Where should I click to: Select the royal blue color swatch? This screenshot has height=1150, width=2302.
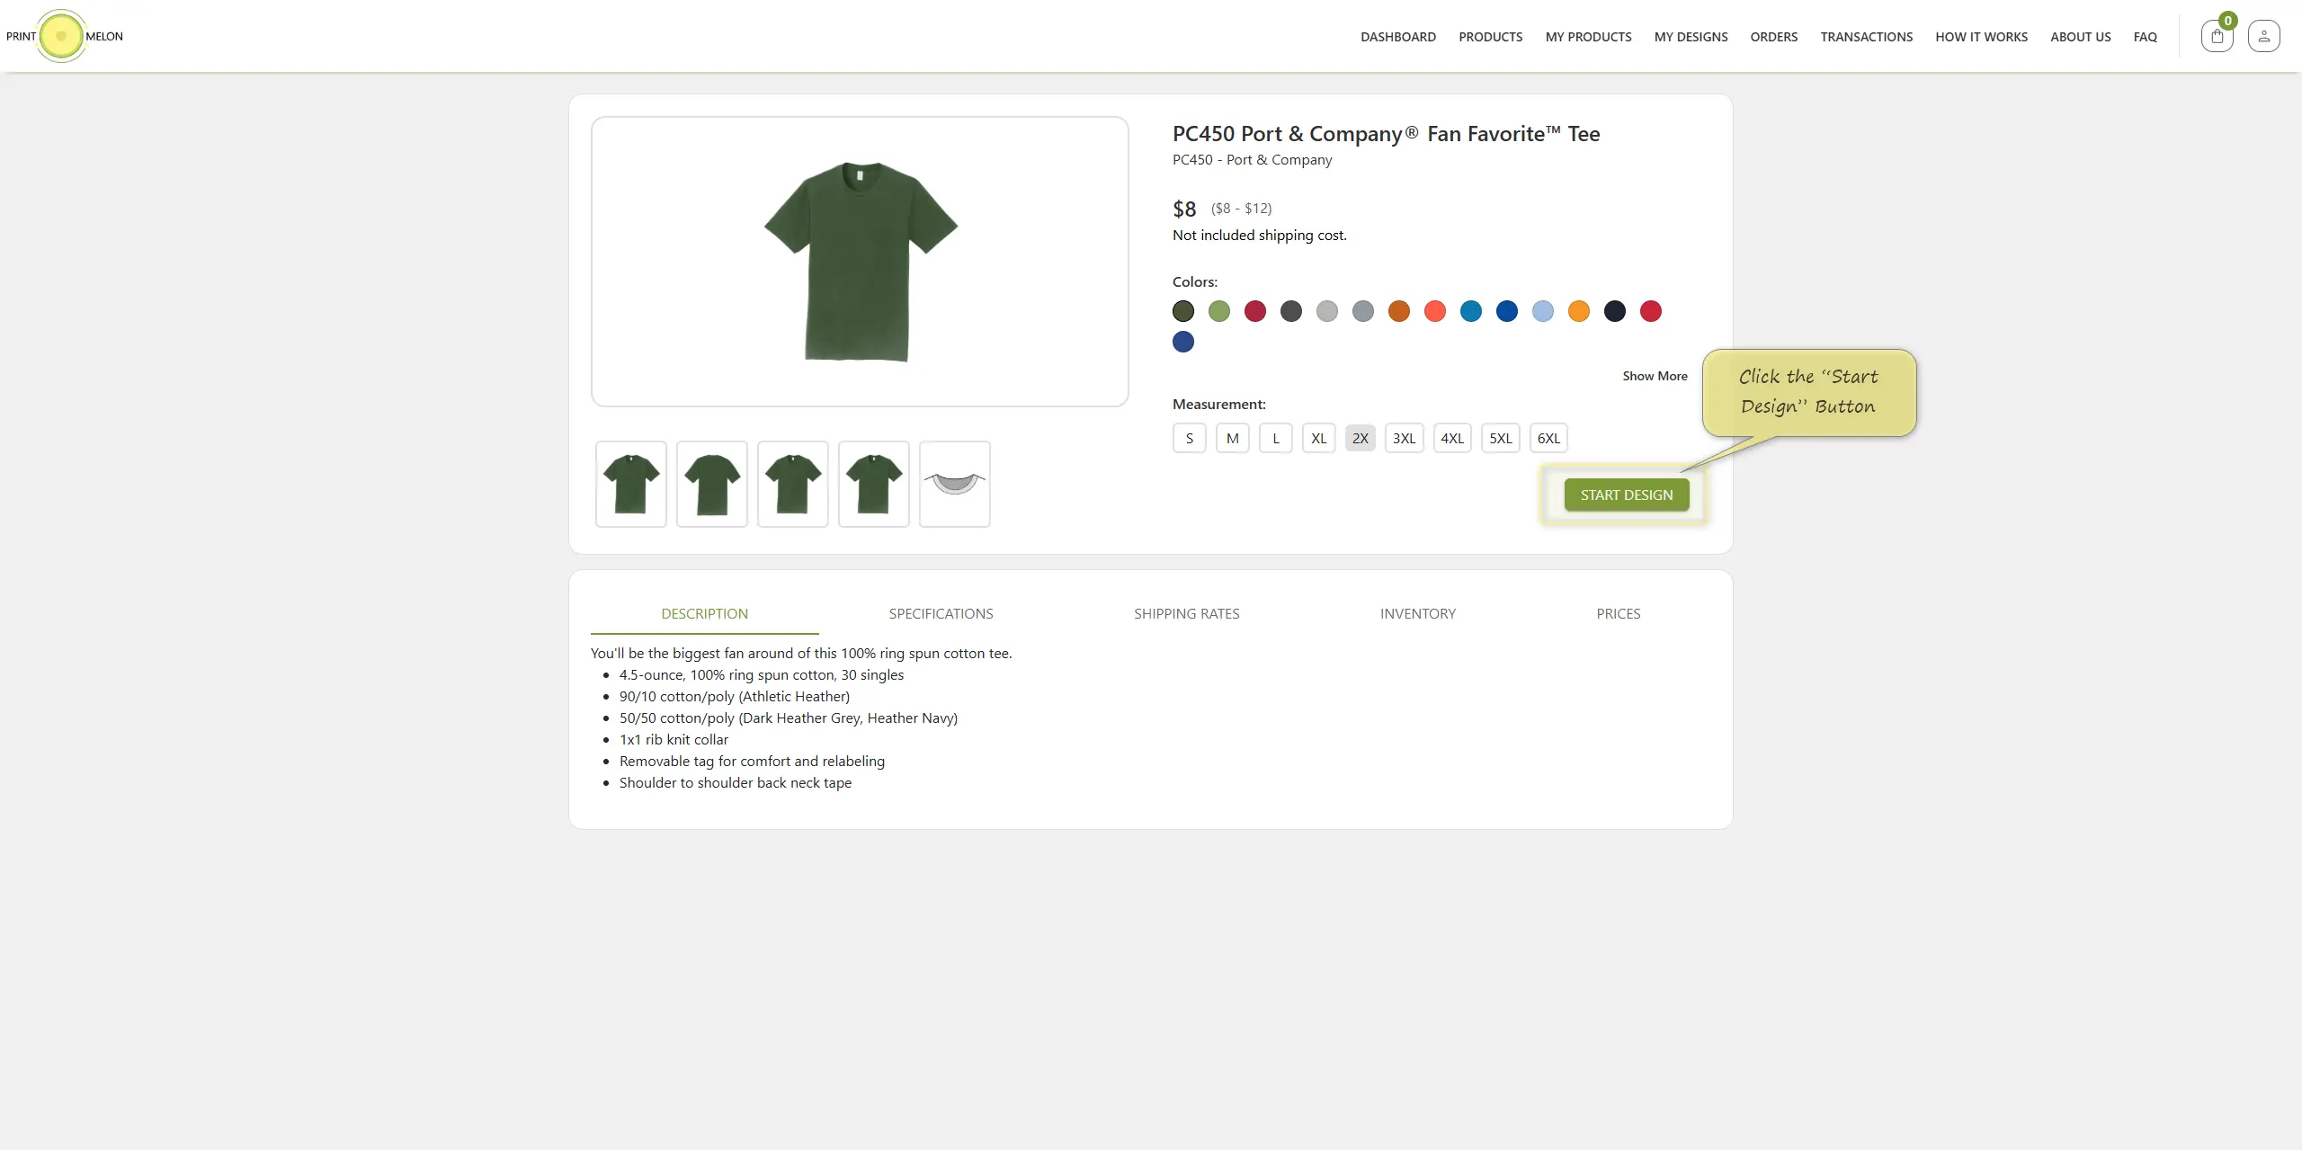pyautogui.click(x=1506, y=311)
